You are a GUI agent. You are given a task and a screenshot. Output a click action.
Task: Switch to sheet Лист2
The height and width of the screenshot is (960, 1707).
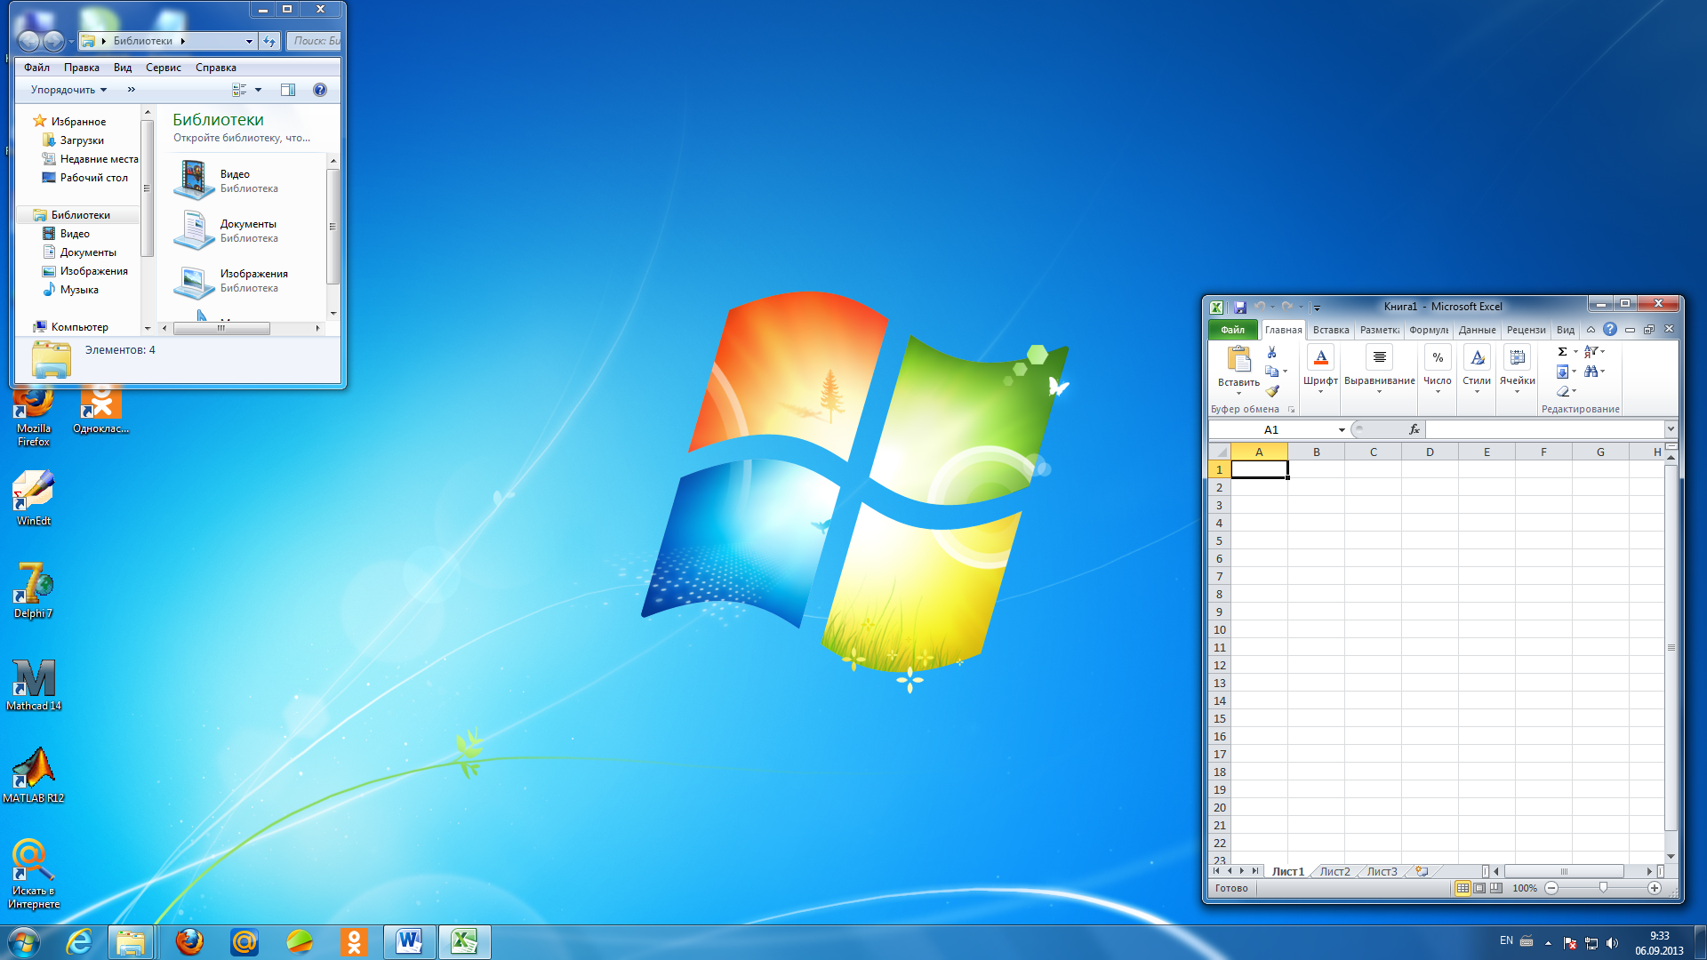[x=1334, y=871]
